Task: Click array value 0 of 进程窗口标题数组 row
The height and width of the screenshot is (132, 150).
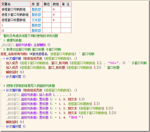Action: coord(53,20)
